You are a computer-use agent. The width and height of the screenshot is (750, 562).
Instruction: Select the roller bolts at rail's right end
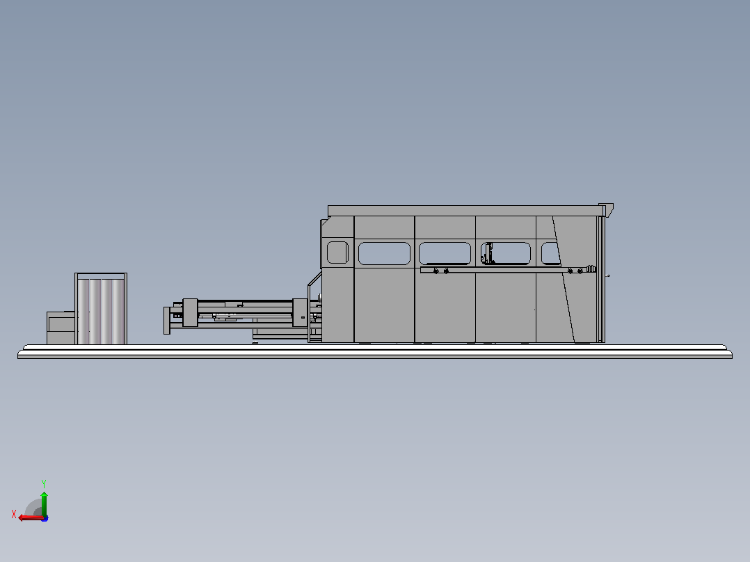575,271
